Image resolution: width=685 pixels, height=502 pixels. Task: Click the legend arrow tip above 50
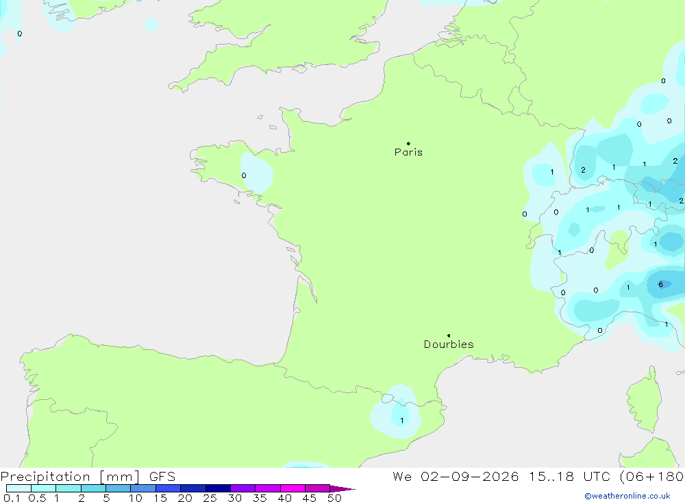(342, 488)
